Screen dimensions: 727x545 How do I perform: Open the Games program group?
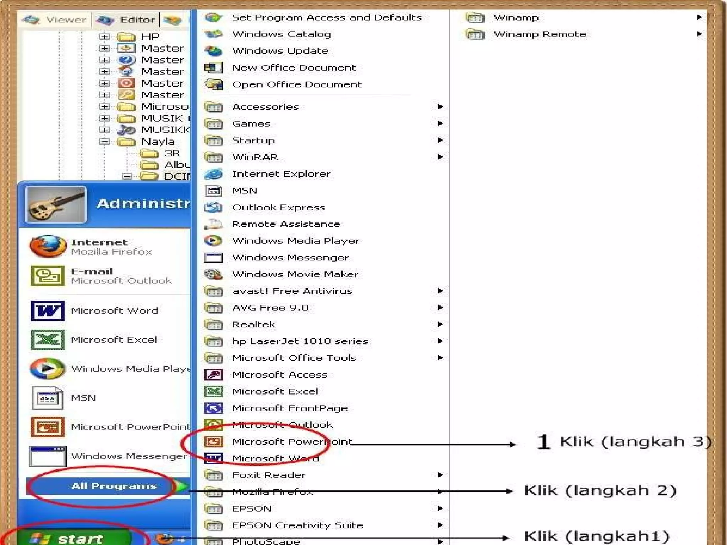pos(251,123)
